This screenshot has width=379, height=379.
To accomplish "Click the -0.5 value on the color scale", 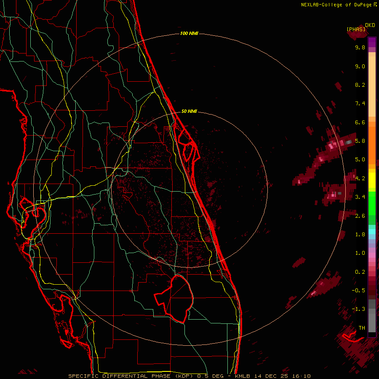I will pyautogui.click(x=358, y=291).
